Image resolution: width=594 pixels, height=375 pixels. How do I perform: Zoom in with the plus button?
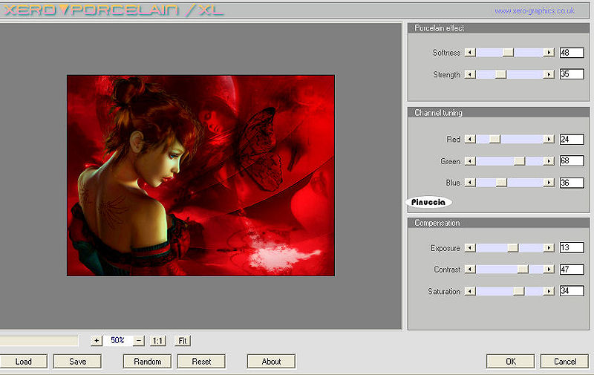[97, 341]
